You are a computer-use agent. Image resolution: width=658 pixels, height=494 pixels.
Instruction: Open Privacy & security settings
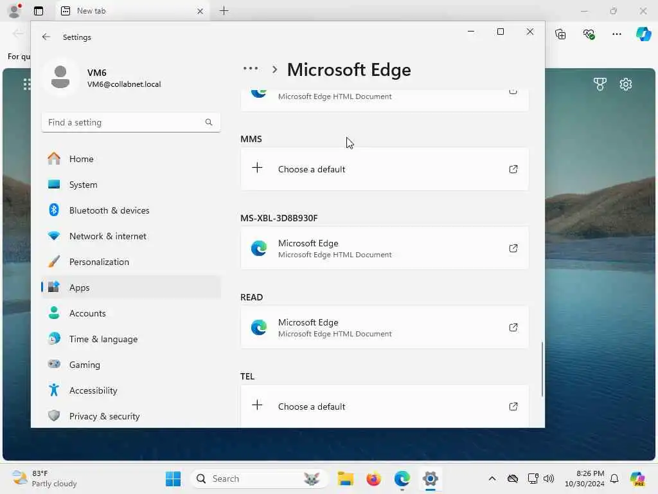tap(131, 416)
